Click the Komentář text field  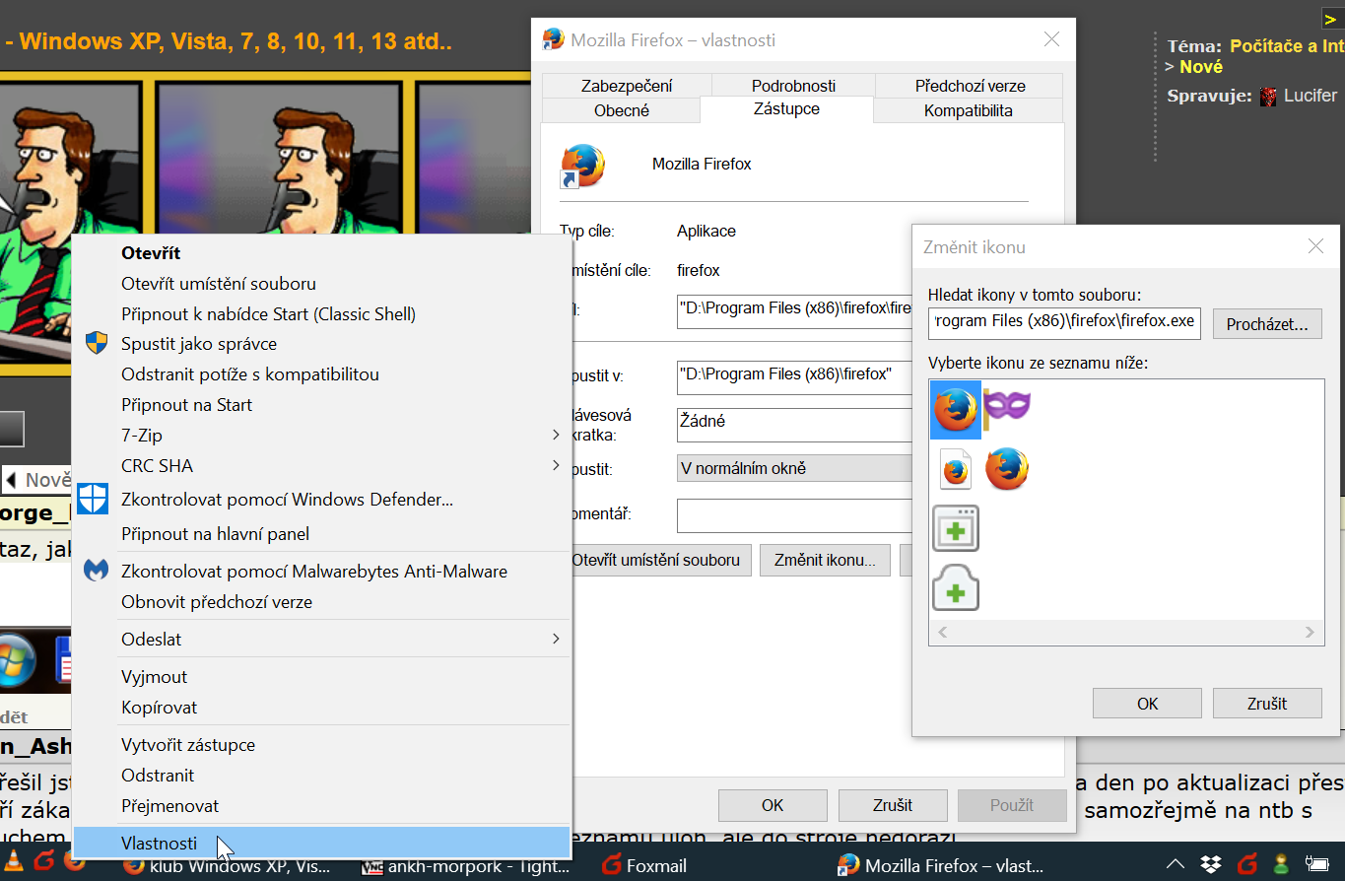(x=794, y=514)
